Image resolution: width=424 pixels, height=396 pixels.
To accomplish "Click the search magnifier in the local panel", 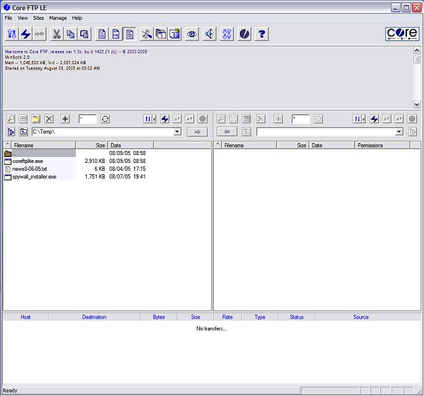I will [11, 119].
